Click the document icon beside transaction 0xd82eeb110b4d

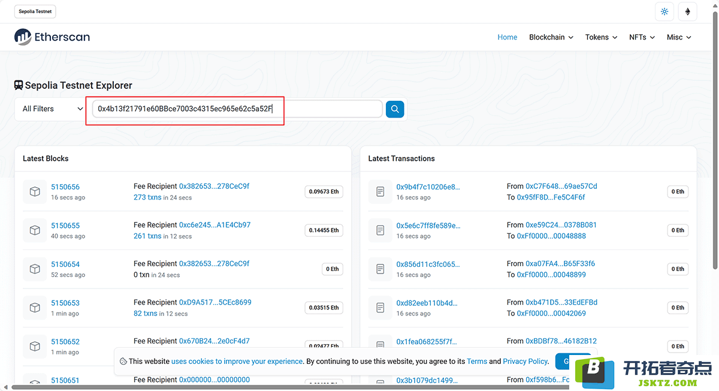(x=380, y=308)
